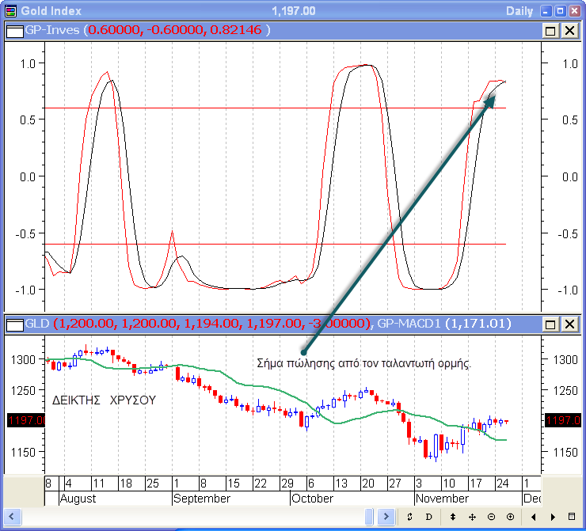Close the GP-Inves indicator pane
Image resolution: width=586 pixels, height=531 pixels.
(x=569, y=30)
